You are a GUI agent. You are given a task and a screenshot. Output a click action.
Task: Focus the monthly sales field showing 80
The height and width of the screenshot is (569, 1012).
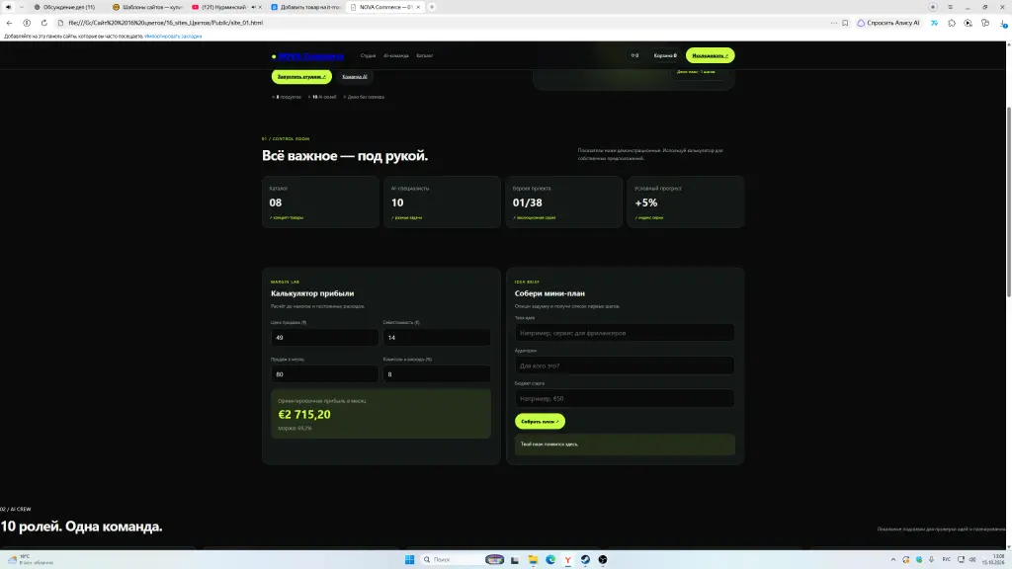[324, 374]
